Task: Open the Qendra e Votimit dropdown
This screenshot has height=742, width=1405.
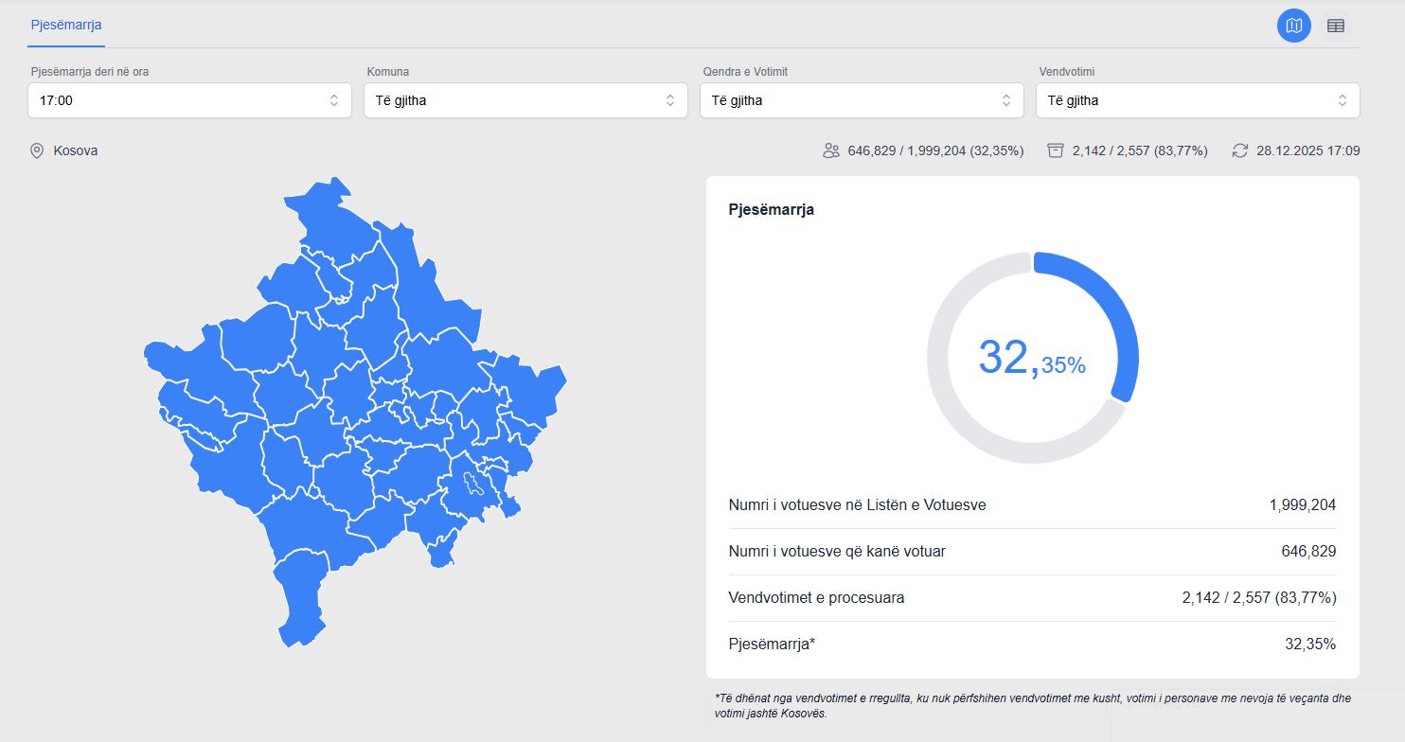Action: pos(862,100)
